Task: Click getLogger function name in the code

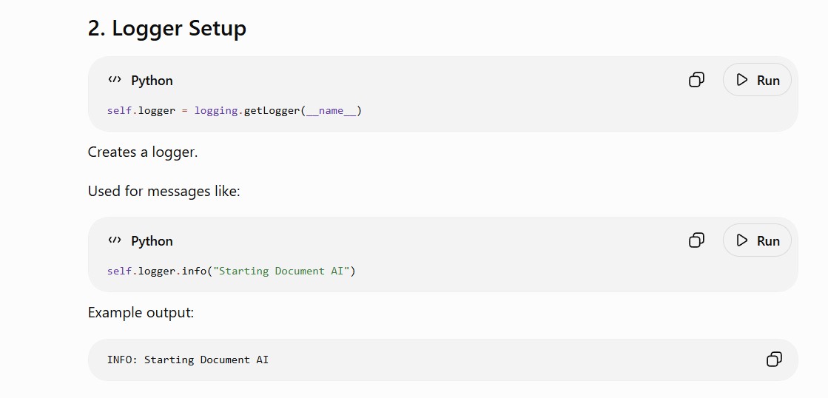Action: coord(272,111)
